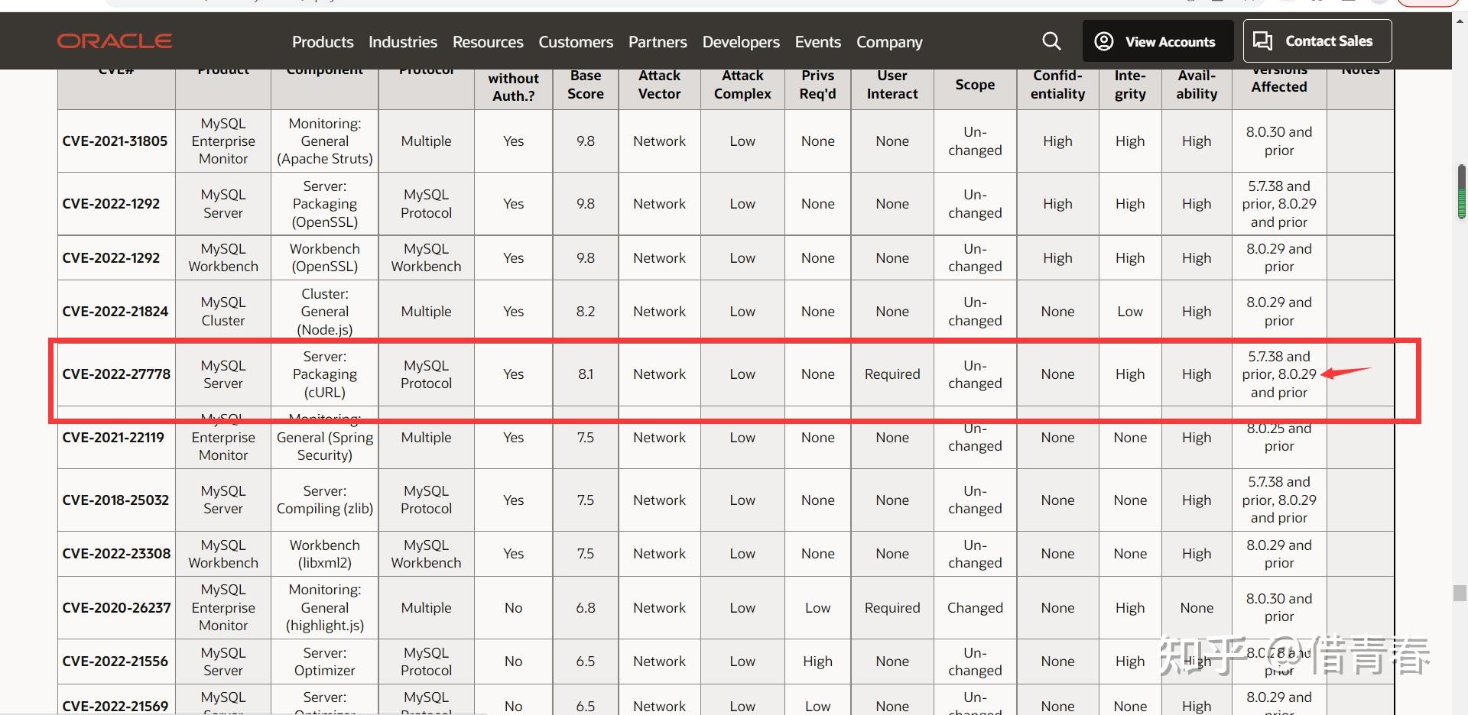
Task: Click the 8.1 base score cell
Action: point(586,374)
